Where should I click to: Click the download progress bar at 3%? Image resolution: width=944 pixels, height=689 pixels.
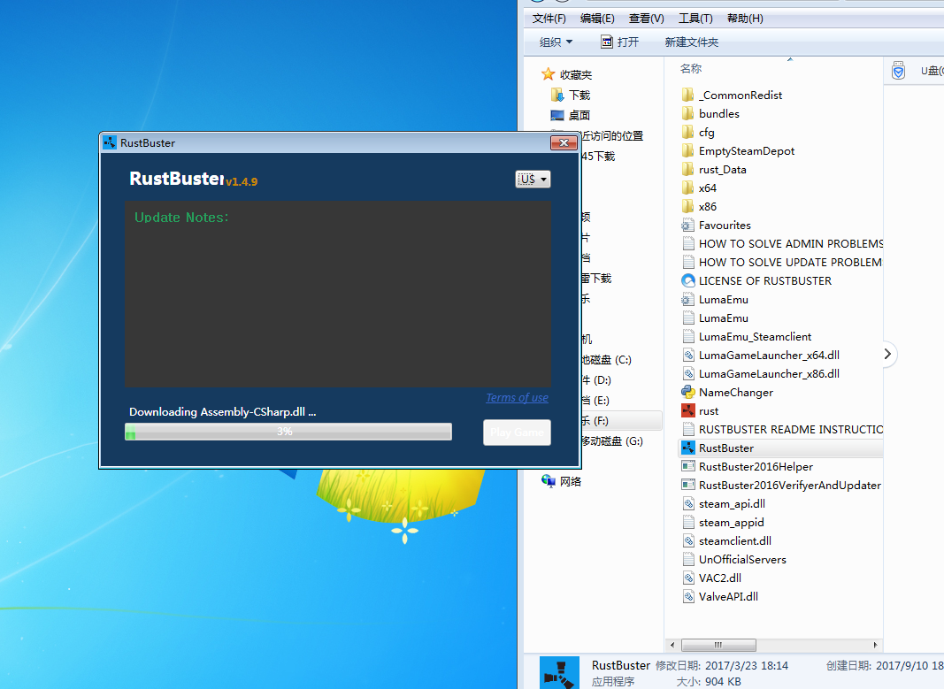(288, 432)
